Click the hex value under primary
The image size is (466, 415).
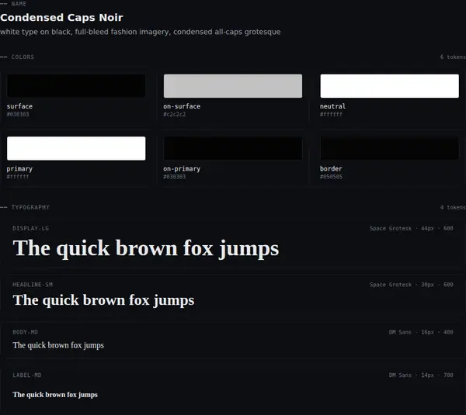click(x=18, y=177)
